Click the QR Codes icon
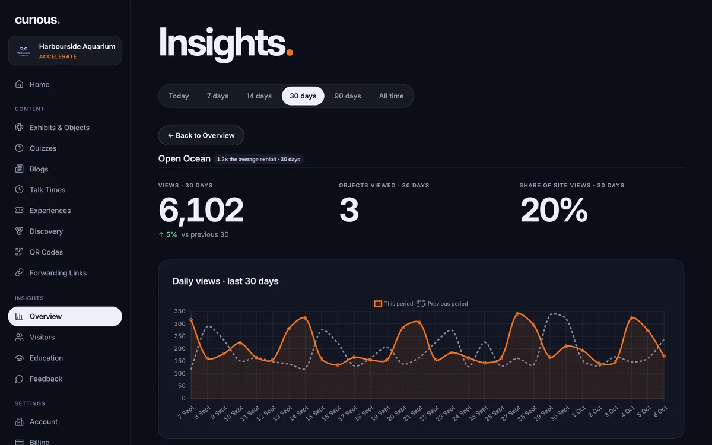Image resolution: width=712 pixels, height=445 pixels. pos(20,252)
